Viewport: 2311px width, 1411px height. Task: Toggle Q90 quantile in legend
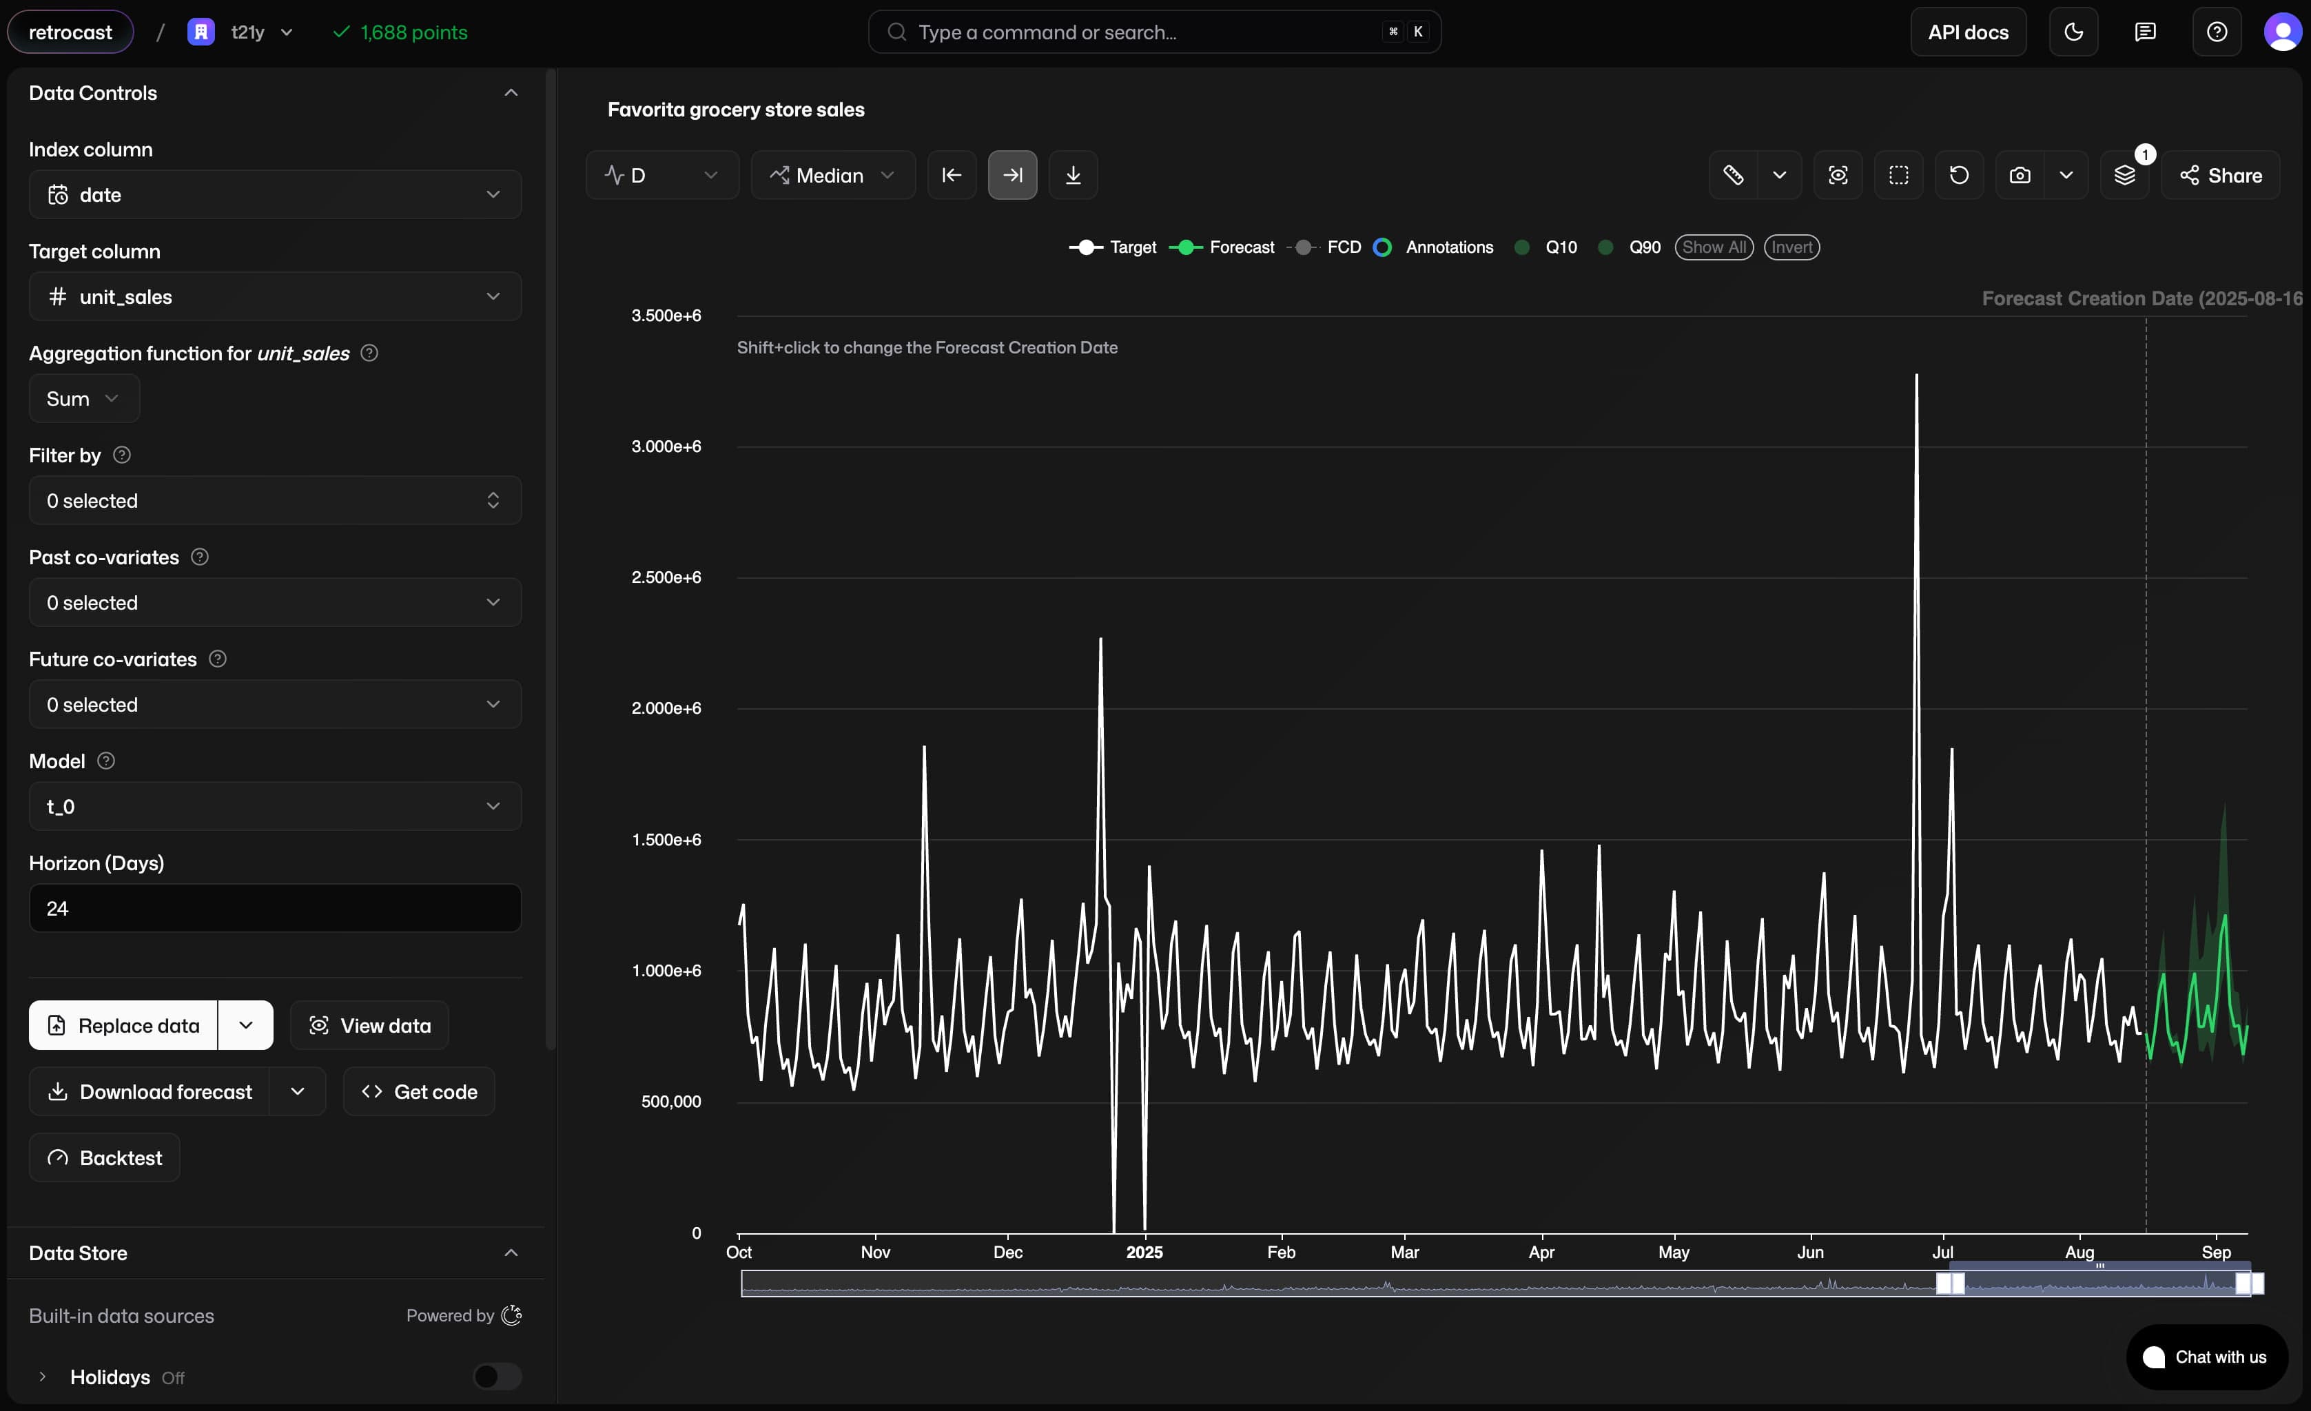(1629, 247)
